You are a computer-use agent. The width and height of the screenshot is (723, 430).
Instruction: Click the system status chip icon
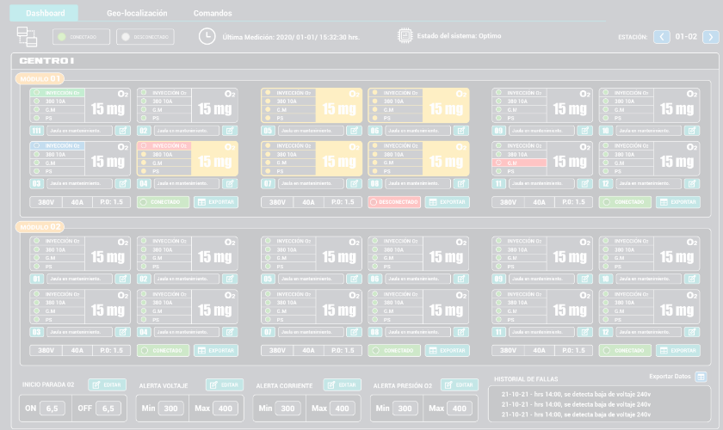[x=405, y=36]
